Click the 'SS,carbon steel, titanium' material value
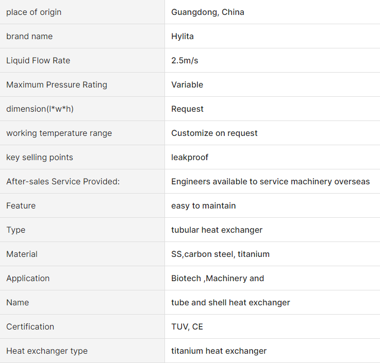This screenshot has width=380, height=363. [220, 254]
